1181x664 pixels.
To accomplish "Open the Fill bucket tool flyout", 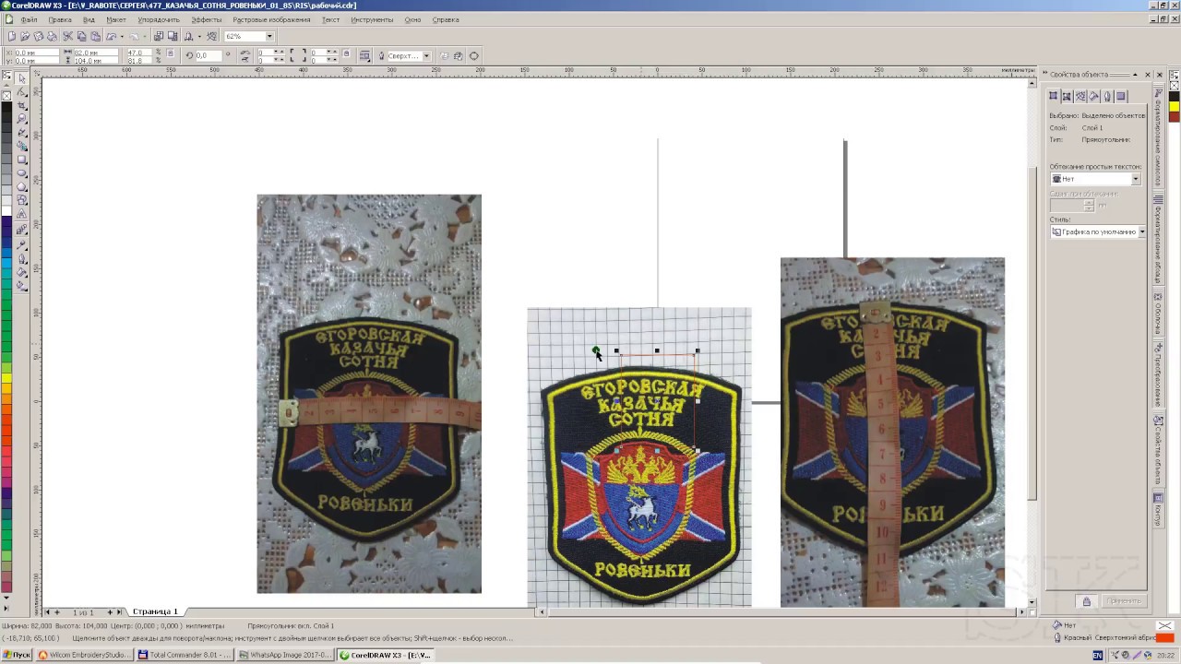I will 22,272.
